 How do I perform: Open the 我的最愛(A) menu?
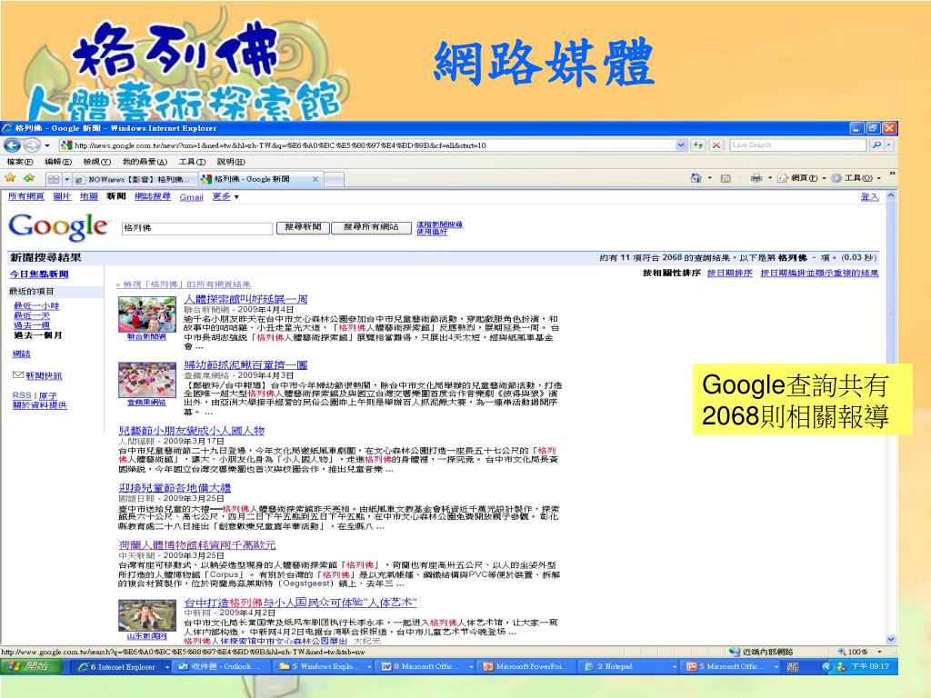(145, 162)
